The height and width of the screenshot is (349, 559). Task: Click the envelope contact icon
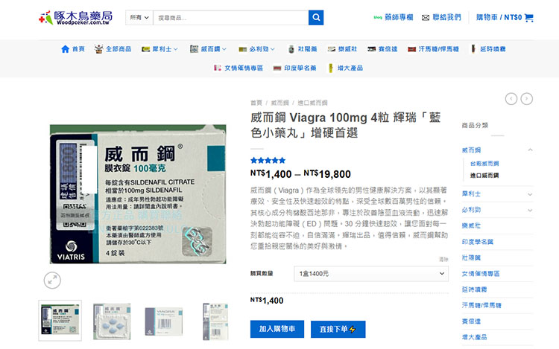tap(426, 18)
